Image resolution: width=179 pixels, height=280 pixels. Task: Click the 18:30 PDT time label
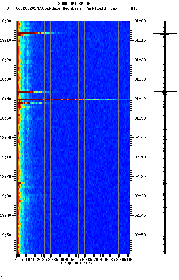(x=6, y=79)
